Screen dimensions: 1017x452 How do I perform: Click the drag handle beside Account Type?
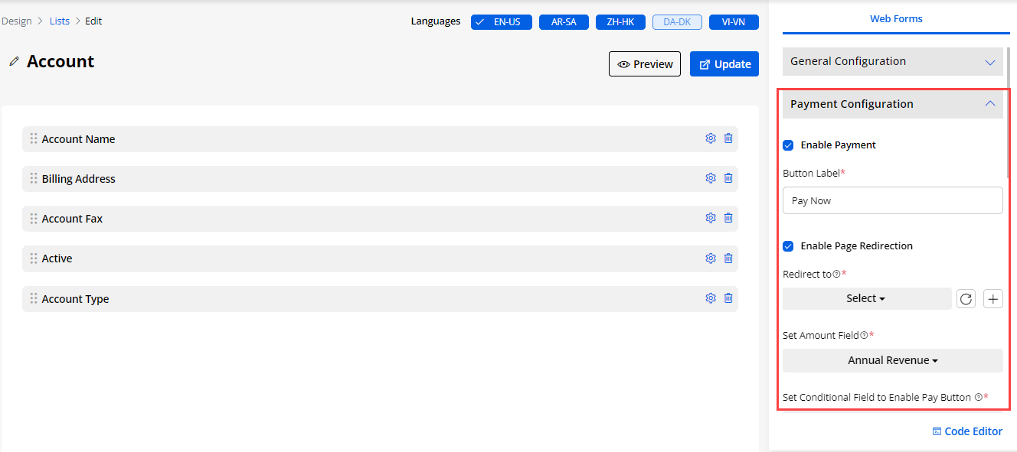(34, 298)
